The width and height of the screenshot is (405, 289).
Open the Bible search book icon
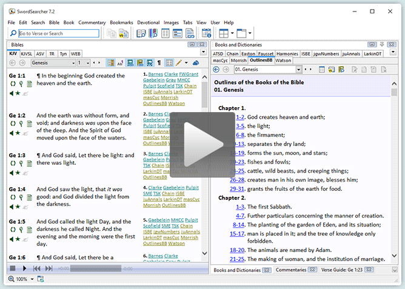pyautogui.click(x=141, y=33)
